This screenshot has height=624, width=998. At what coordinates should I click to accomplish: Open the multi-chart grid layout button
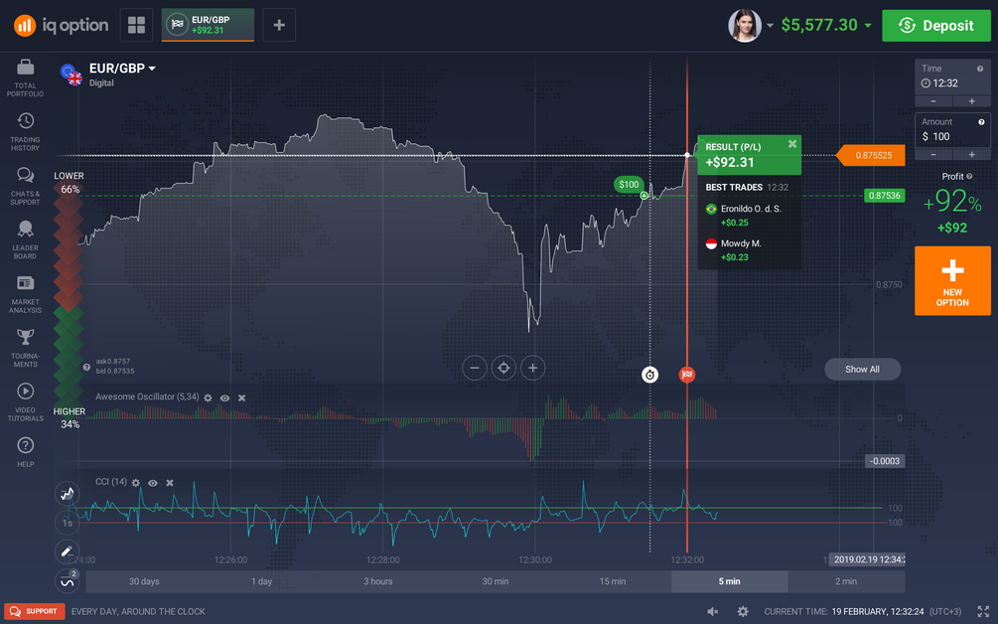coord(136,25)
